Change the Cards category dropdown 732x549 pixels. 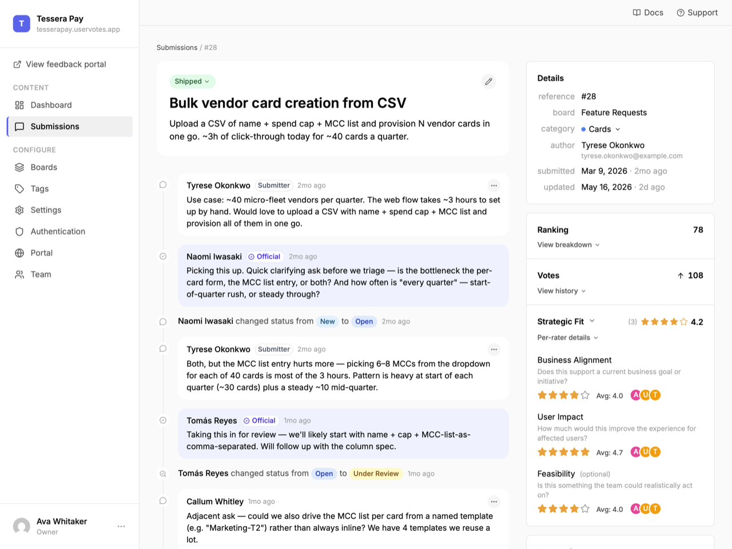pos(600,129)
